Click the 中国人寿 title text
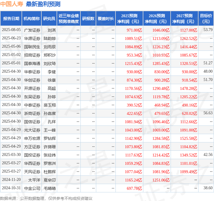This screenshot has height=201, width=214. point(12,4)
